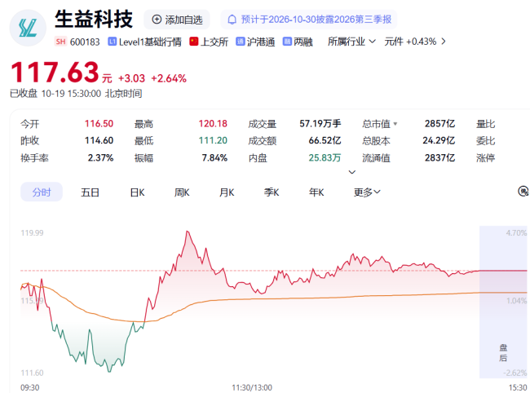Click 总市值 value 2857亿
530x393 pixels.
coord(439,124)
